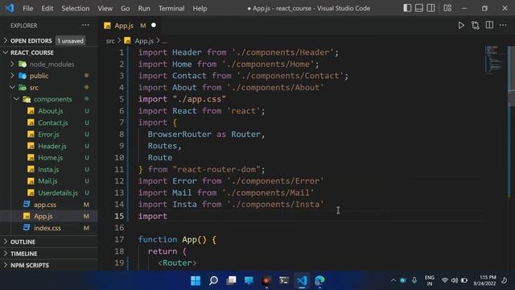
Task: Open the View menu
Action: coord(105,8)
